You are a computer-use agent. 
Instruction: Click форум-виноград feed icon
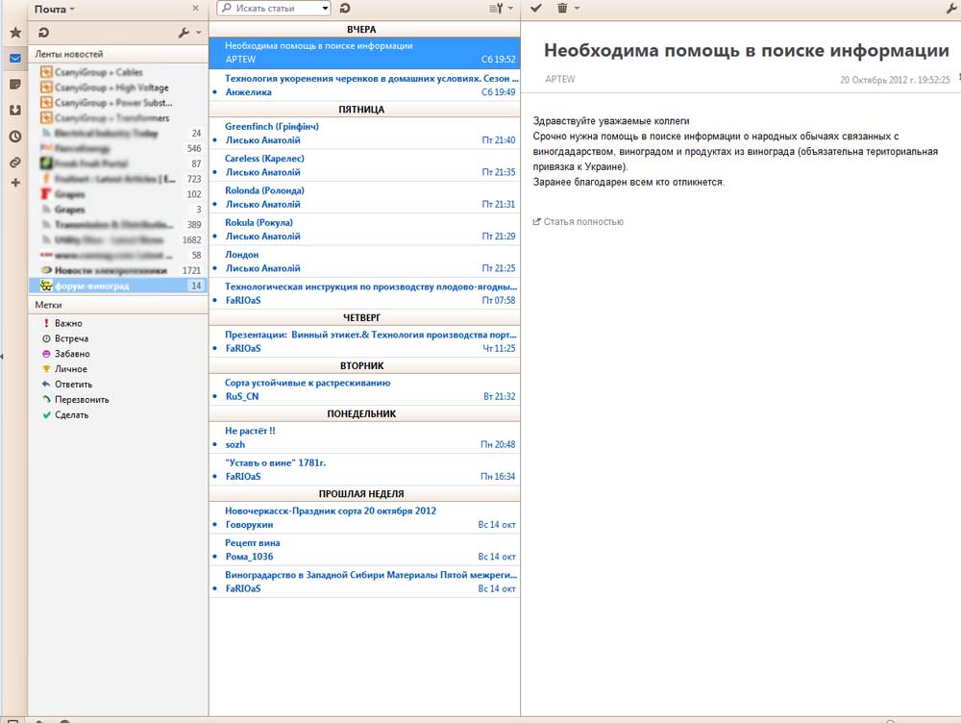[x=46, y=286]
